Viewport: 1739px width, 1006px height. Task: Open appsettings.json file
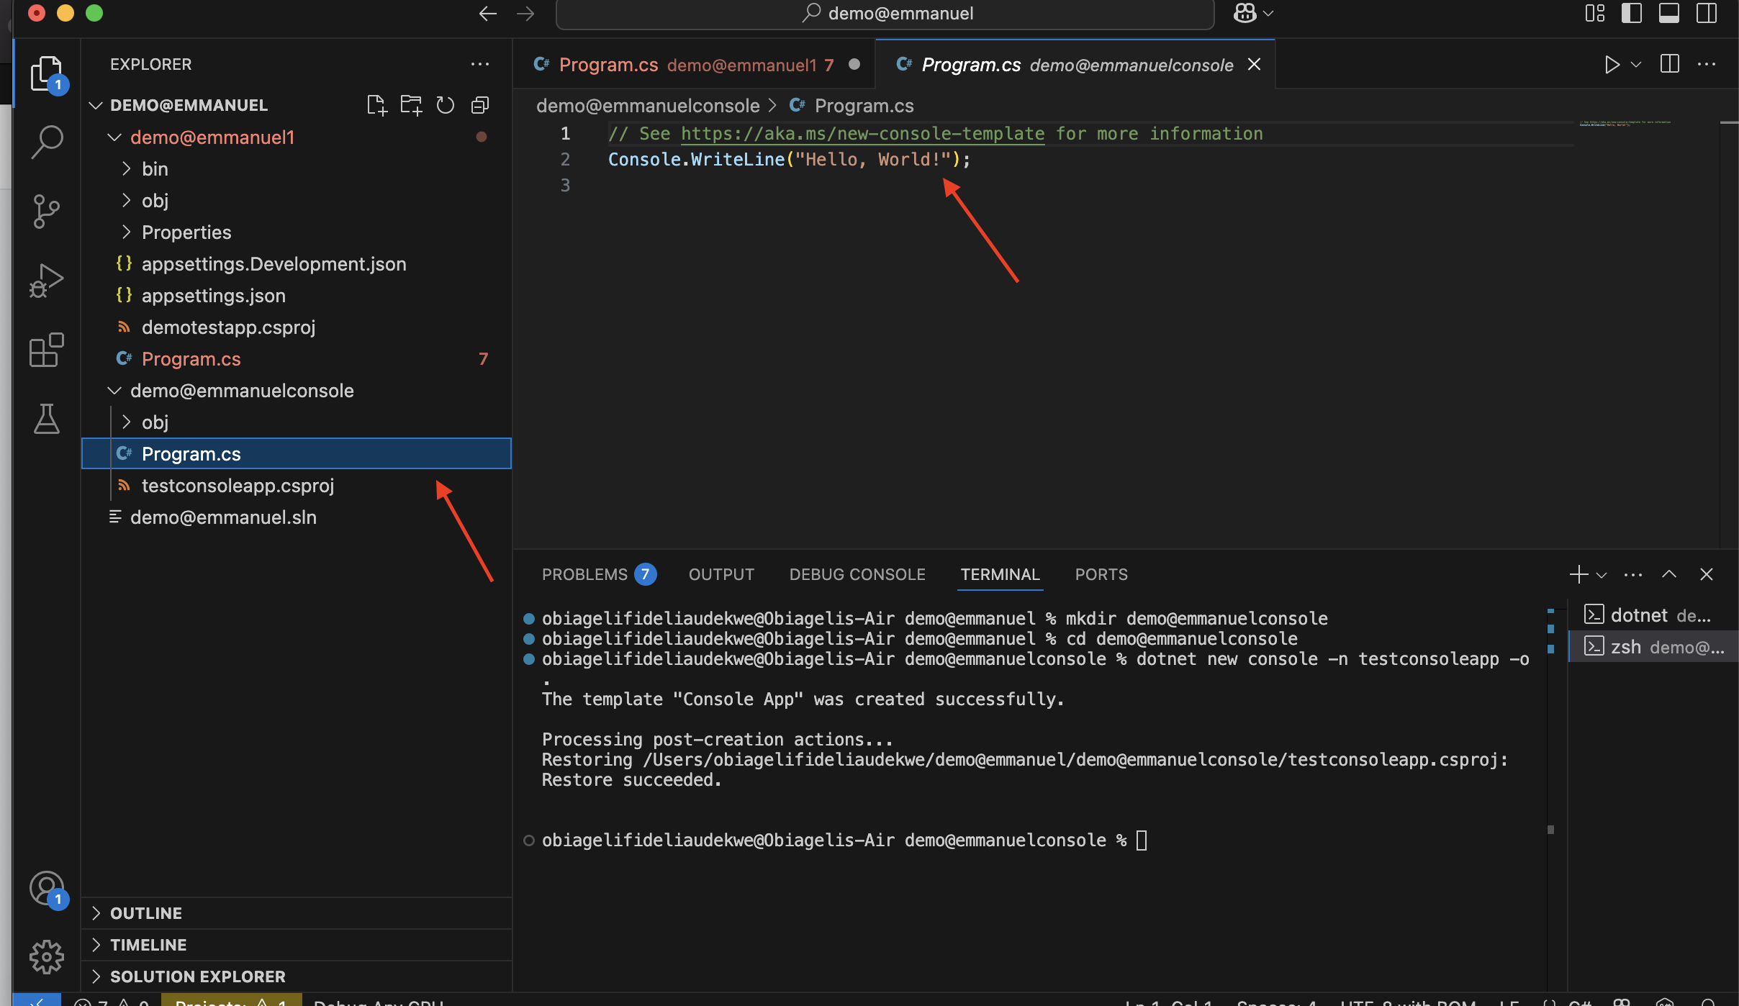tap(297, 296)
